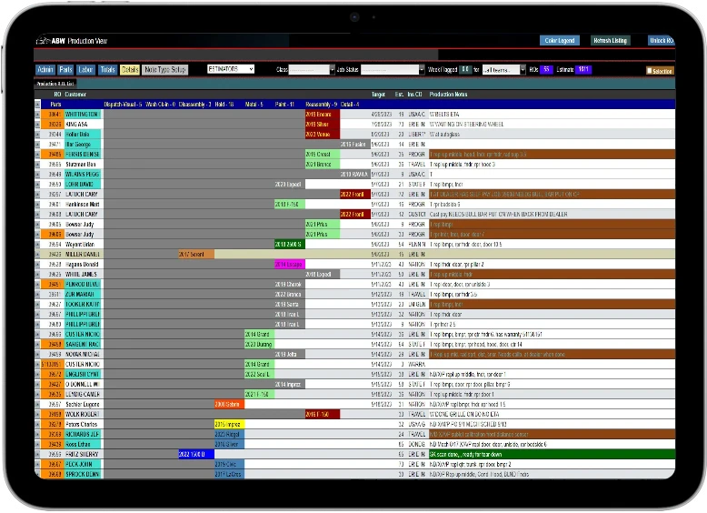Expand the Hagans Donald row
Screen dimensions: 707x513
(x=38, y=265)
